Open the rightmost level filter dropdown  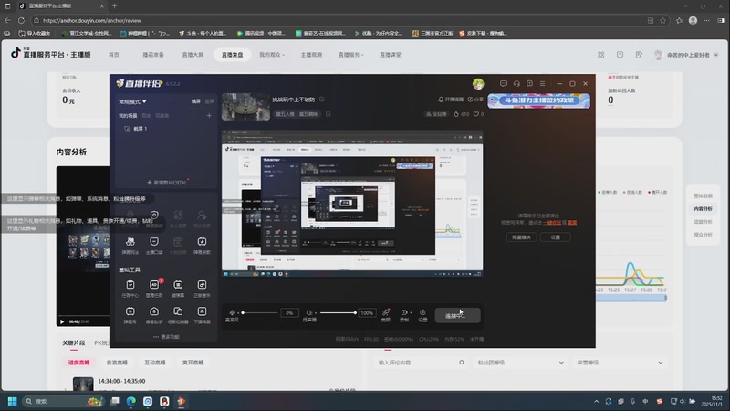619,362
